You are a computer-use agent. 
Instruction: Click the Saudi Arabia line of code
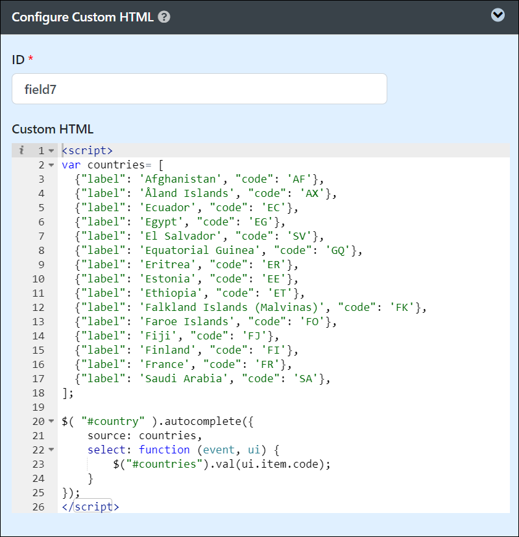[x=202, y=378]
